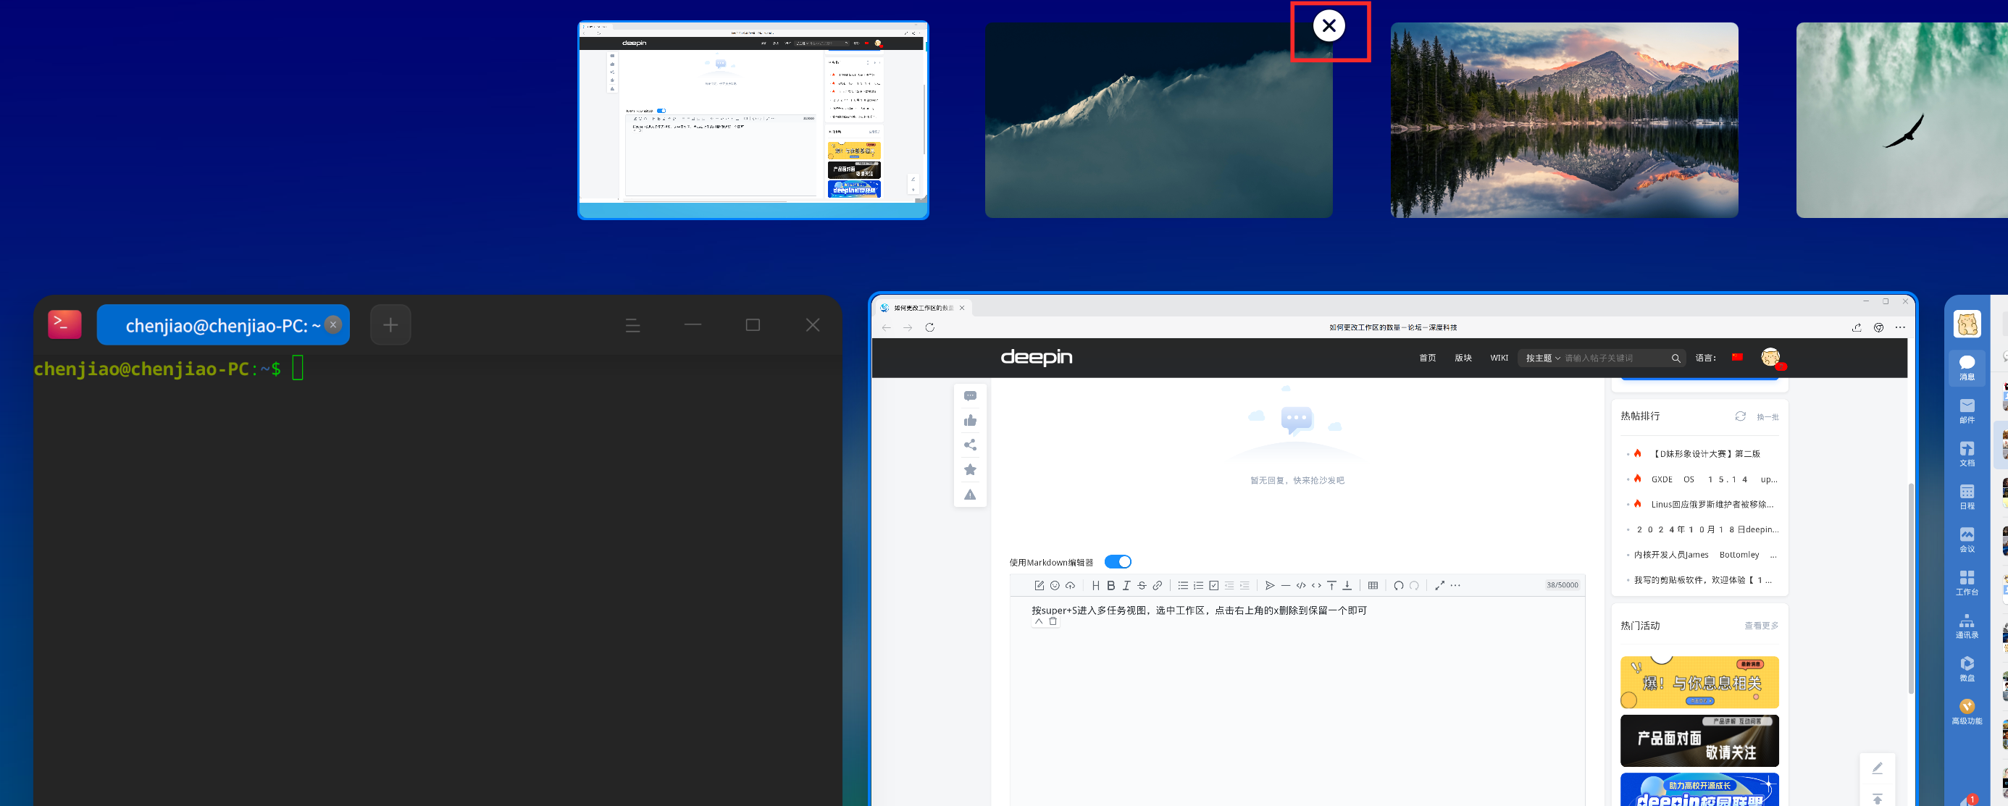This screenshot has width=2008, height=806.
Task: Click the bold formatting icon in editor
Action: [1110, 585]
